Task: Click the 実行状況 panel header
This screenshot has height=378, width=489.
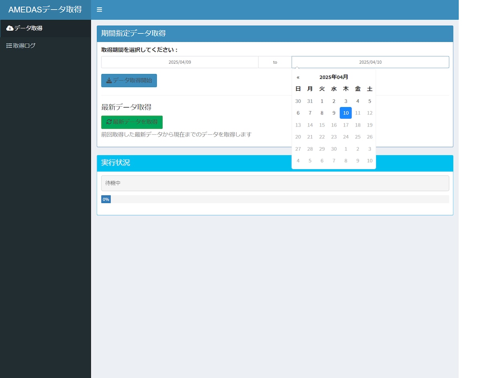Action: [275, 163]
